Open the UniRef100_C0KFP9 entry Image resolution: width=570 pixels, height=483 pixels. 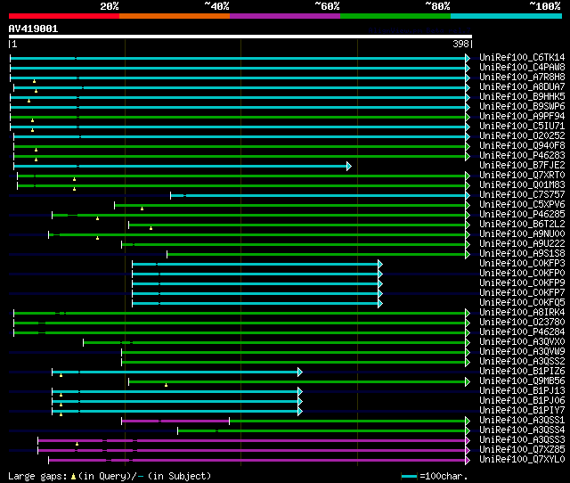[522, 283]
